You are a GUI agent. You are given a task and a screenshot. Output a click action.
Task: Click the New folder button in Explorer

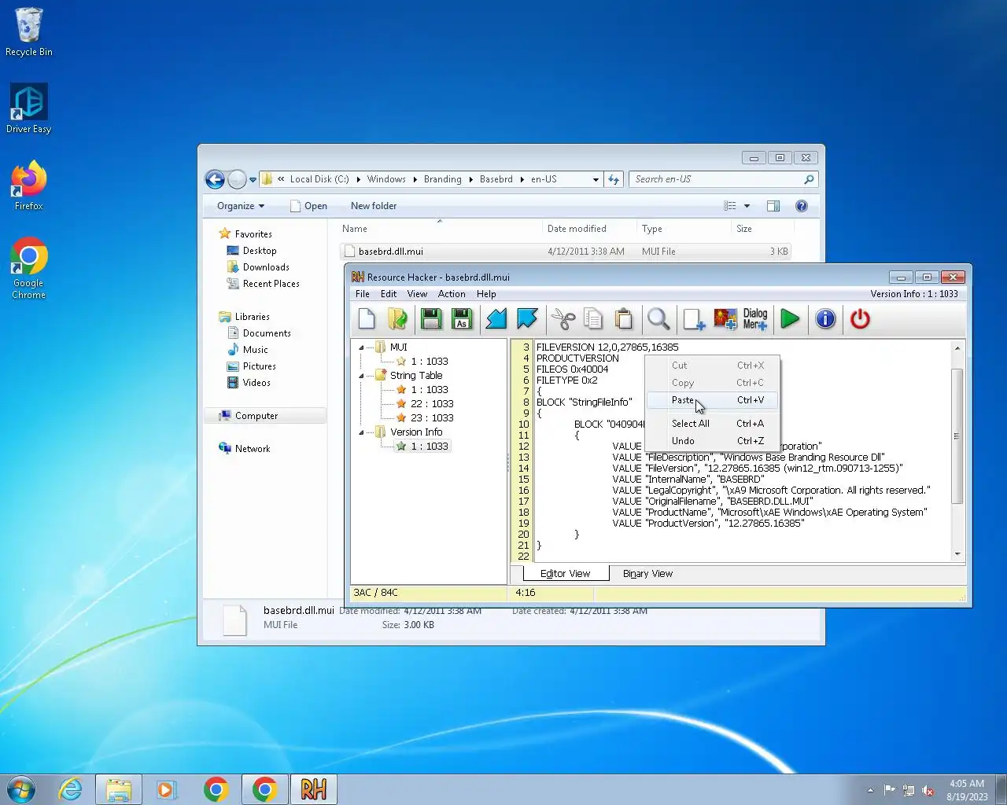[374, 206]
